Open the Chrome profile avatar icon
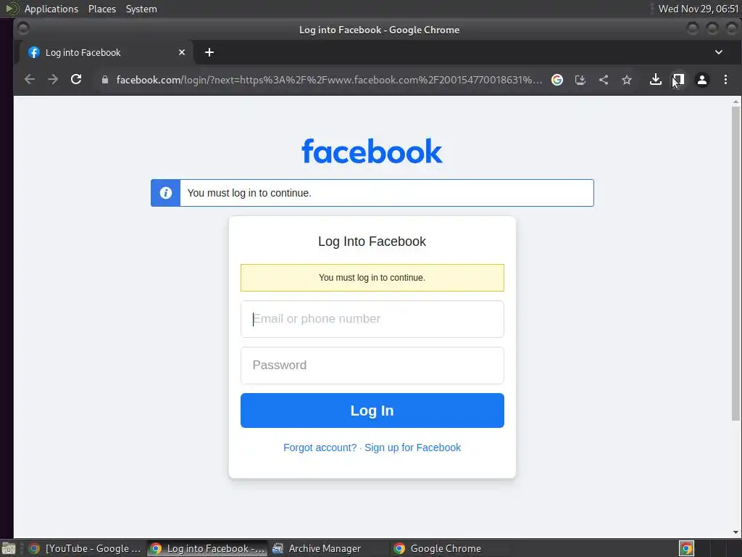This screenshot has width=742, height=557. point(701,80)
